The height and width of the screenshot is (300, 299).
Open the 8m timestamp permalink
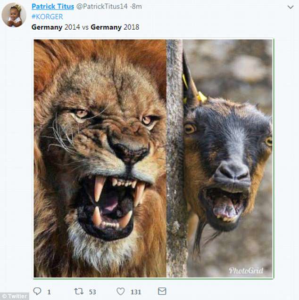click(136, 7)
